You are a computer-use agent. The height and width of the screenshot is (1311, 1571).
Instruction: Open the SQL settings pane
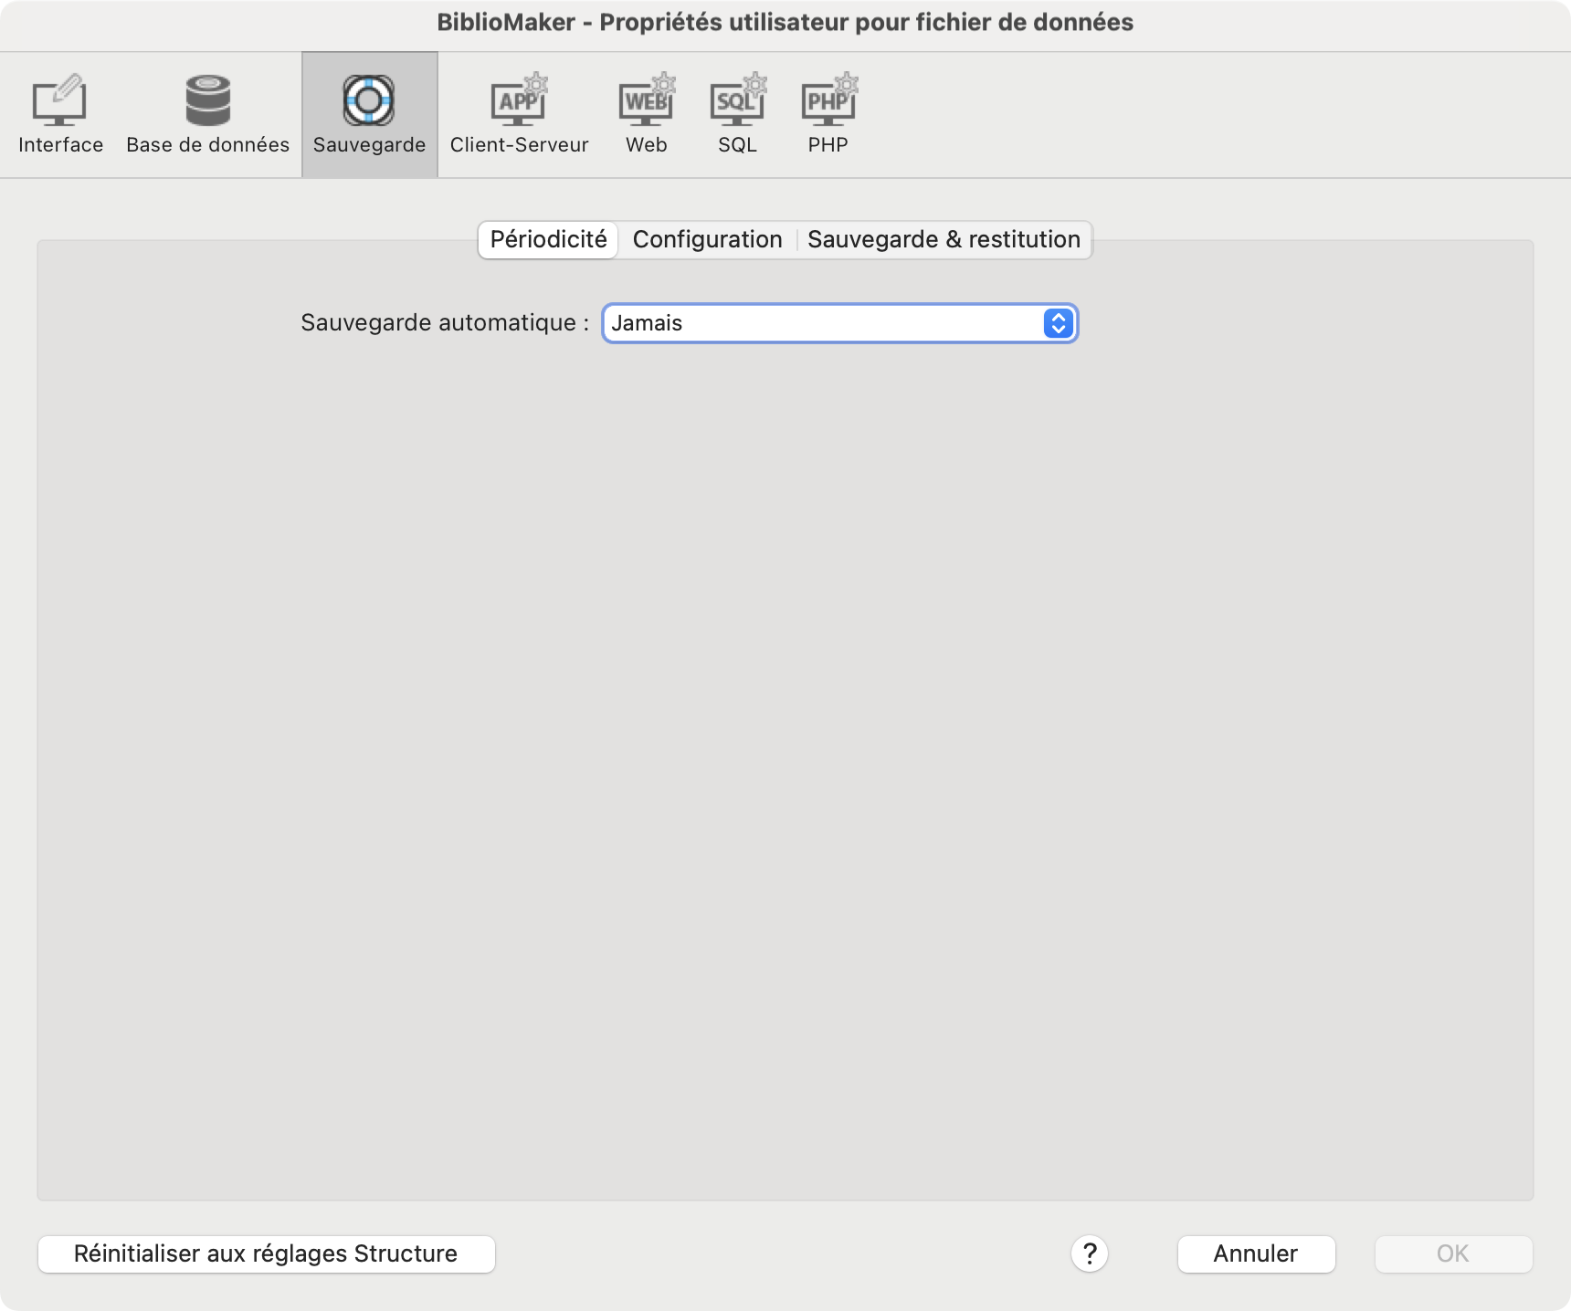[737, 114]
